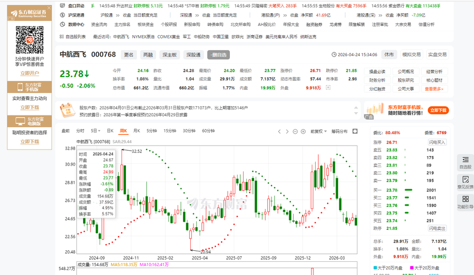
Task: Click the 两融 tag button
Action: pos(148,54)
